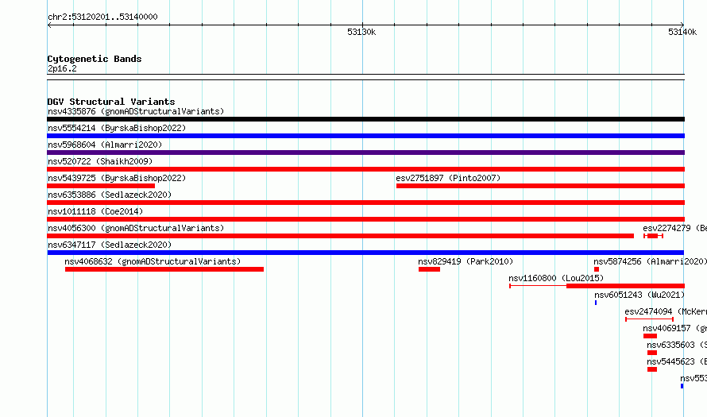Image resolution: width=707 pixels, height=417 pixels.
Task: Open nsv4056300 gnomADStructuralVariants label
Action: (x=136, y=228)
